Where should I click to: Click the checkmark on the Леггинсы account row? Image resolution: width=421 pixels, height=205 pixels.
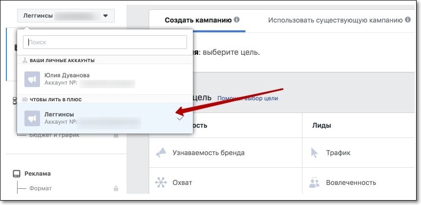pos(181,118)
